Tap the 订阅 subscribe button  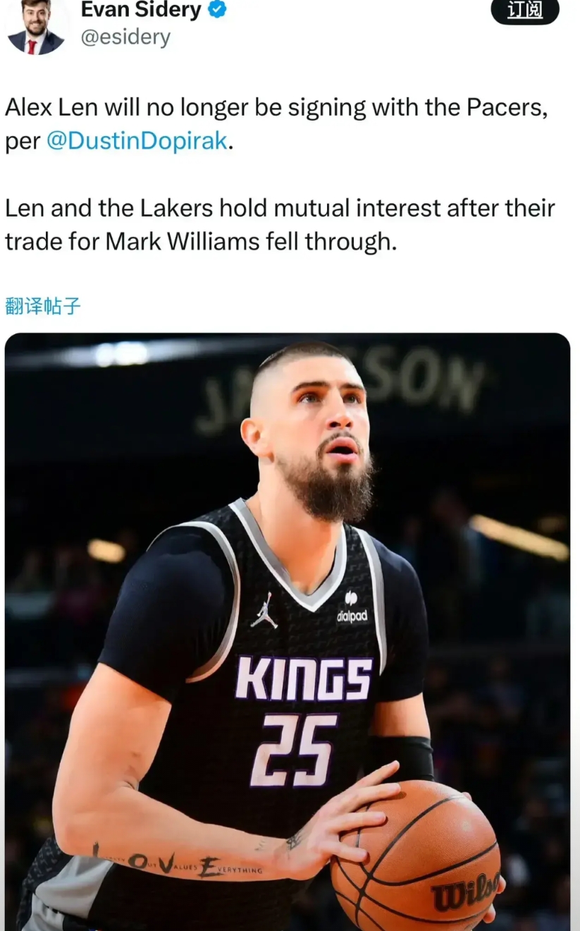(x=525, y=11)
